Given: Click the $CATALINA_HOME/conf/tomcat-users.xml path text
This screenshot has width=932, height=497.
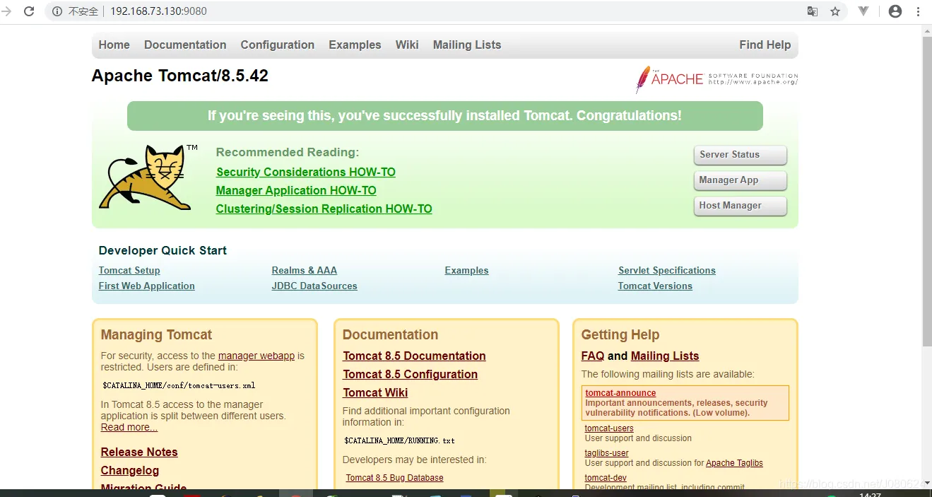Looking at the screenshot, I should 179,386.
